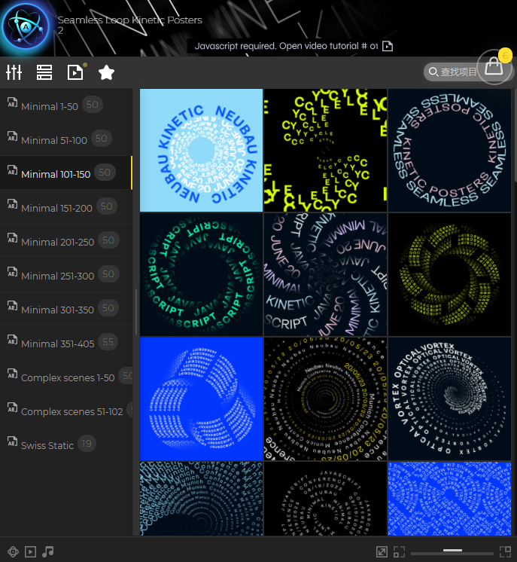Open the Swiss Static category
Viewport: 517px width, 562px height.
[x=66, y=444]
